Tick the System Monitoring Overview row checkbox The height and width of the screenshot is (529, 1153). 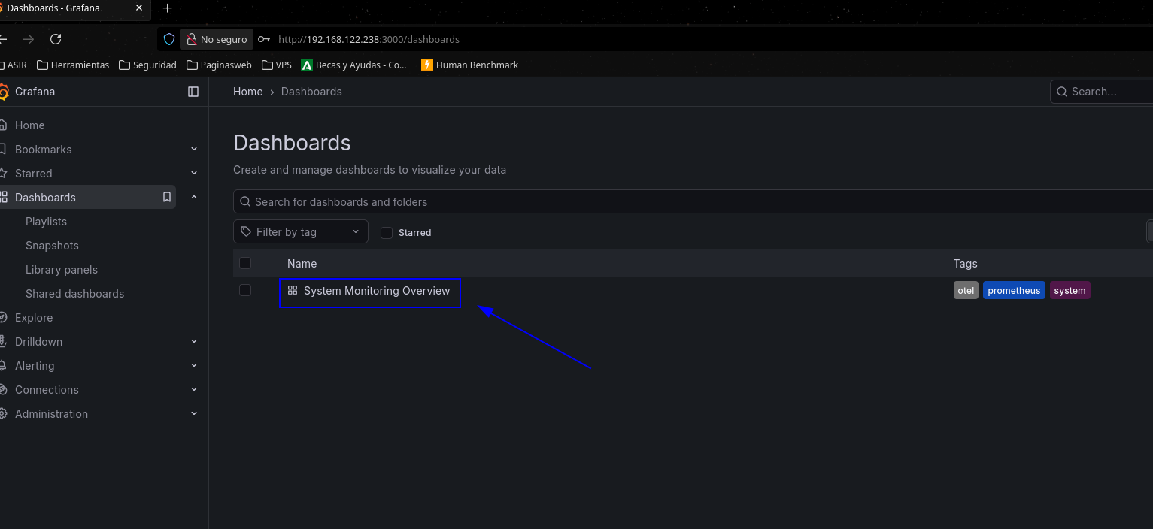[245, 290]
